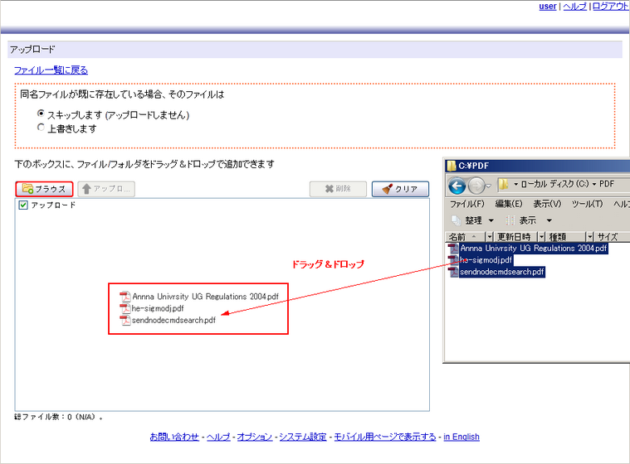Select sendnodecmdsearch.pdf icon in Explorer
The width and height of the screenshot is (630, 464).
(x=454, y=272)
